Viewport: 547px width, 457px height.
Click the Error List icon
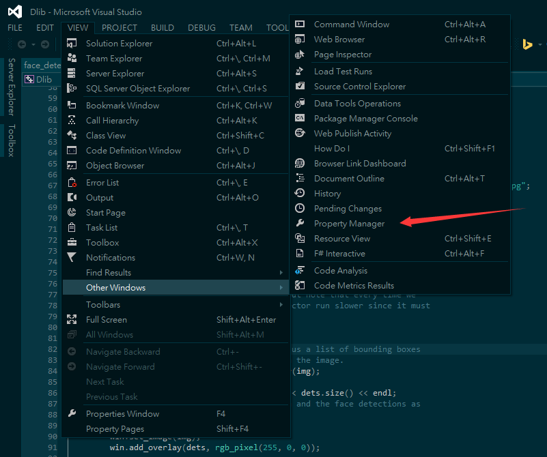[x=72, y=183]
